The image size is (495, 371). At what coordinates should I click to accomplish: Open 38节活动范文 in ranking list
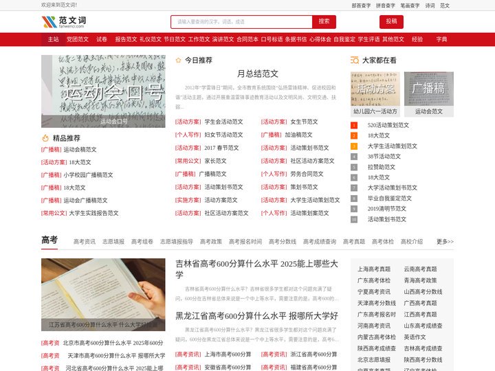click(384, 157)
